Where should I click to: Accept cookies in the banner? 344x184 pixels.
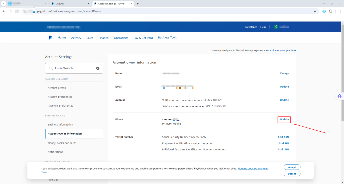pos(292,167)
